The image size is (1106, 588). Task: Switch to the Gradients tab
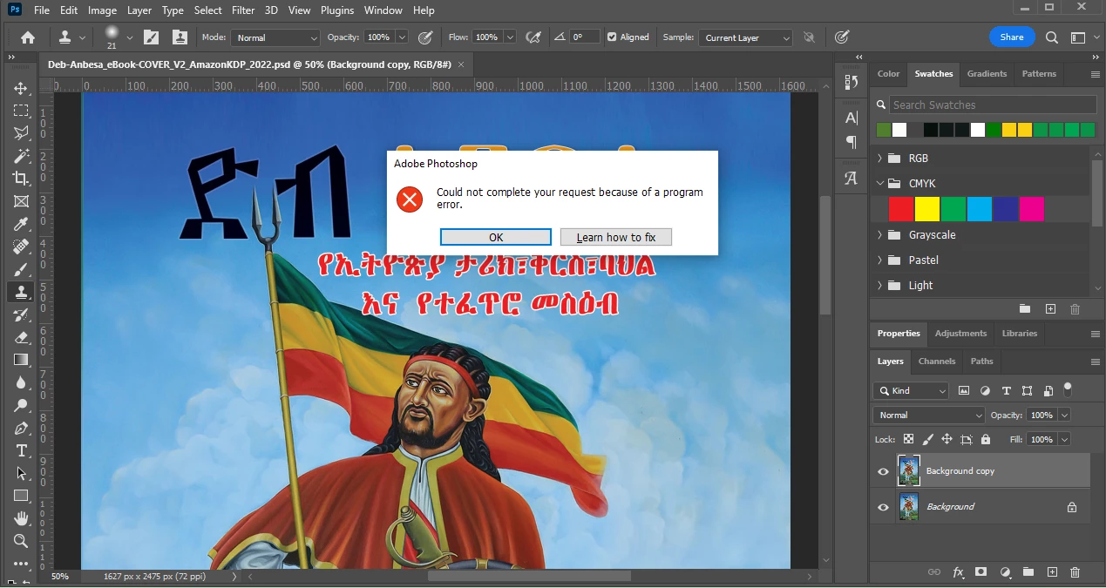[x=987, y=74]
